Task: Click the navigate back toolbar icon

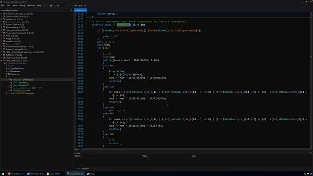Action: click(45, 6)
